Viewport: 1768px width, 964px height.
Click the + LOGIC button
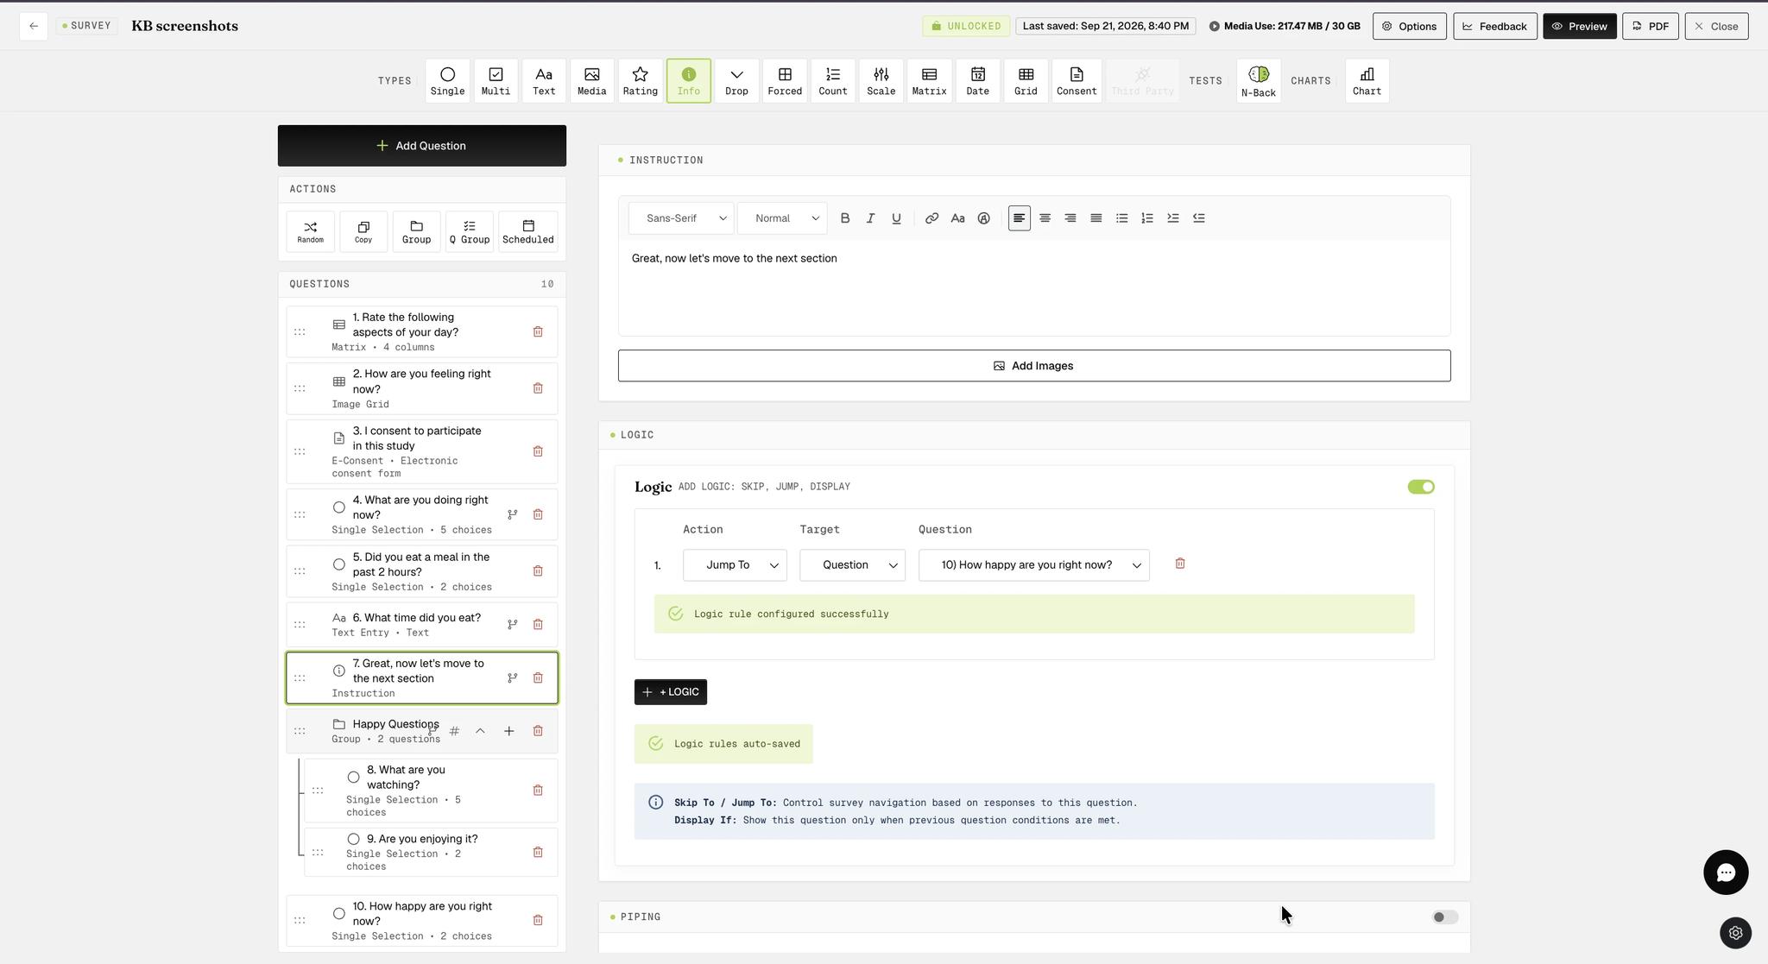(670, 692)
